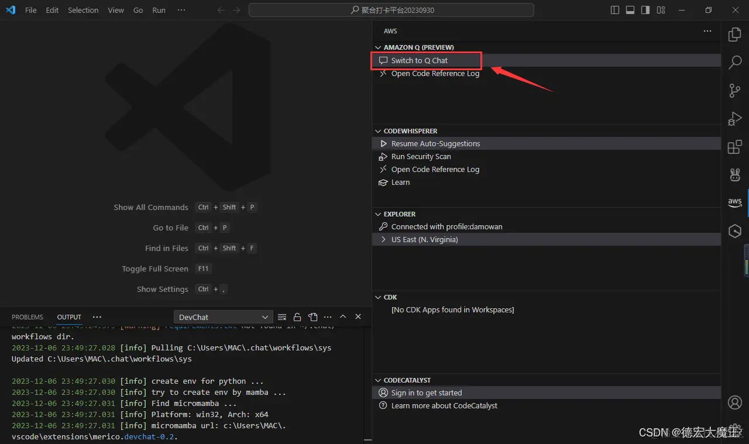
Task: Customize layout icon in title bar
Action: (x=661, y=10)
